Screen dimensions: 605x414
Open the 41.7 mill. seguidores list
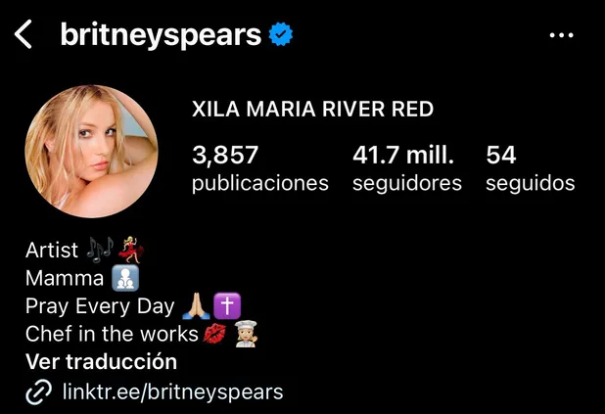(407, 168)
